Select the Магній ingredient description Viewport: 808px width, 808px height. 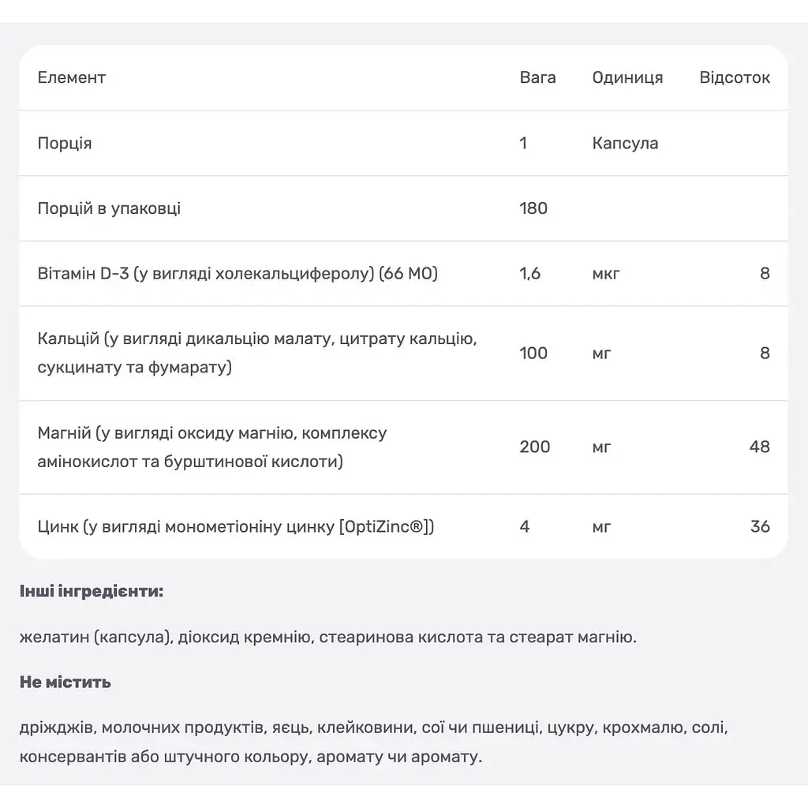click(211, 447)
